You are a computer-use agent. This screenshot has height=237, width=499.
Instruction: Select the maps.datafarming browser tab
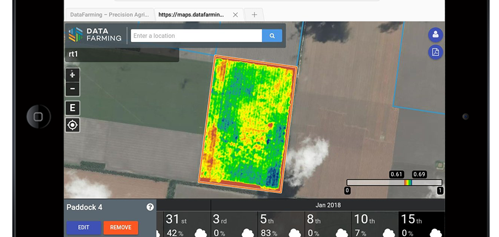(191, 15)
